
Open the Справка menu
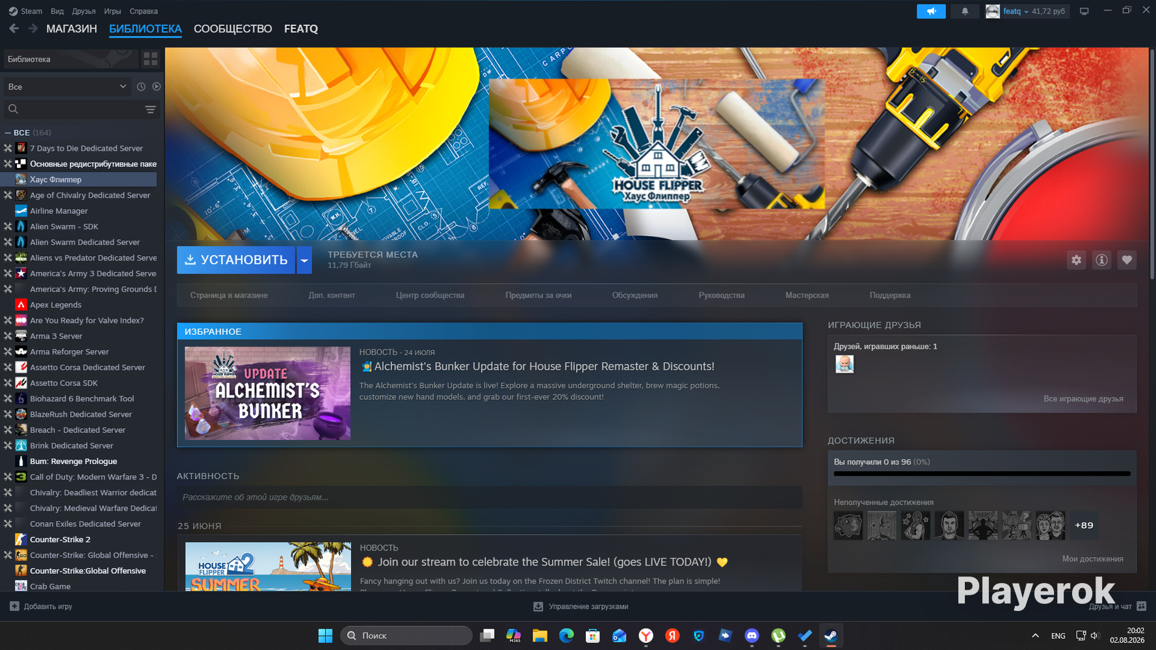point(144,11)
